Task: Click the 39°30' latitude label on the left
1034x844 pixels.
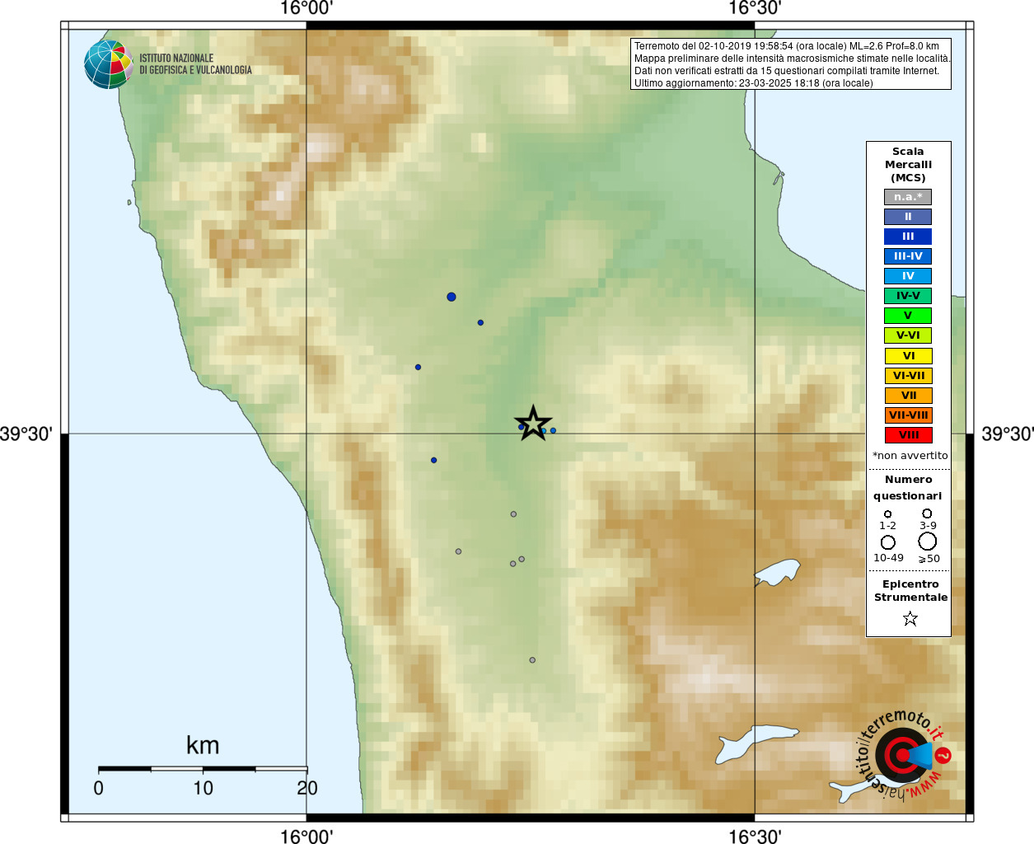Action: (26, 434)
